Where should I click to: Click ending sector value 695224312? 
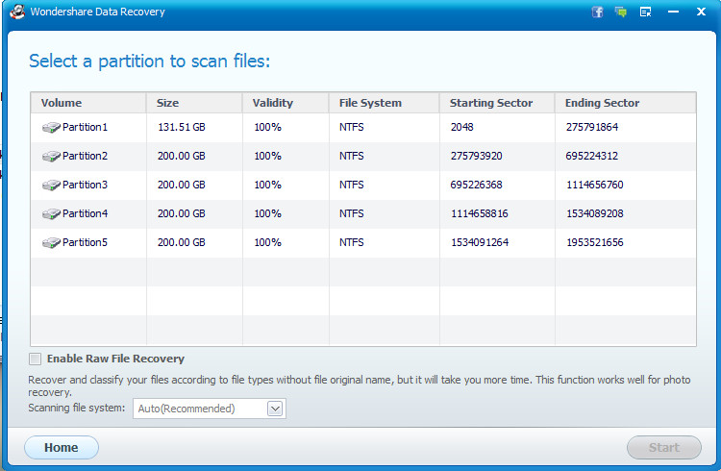[x=592, y=156]
